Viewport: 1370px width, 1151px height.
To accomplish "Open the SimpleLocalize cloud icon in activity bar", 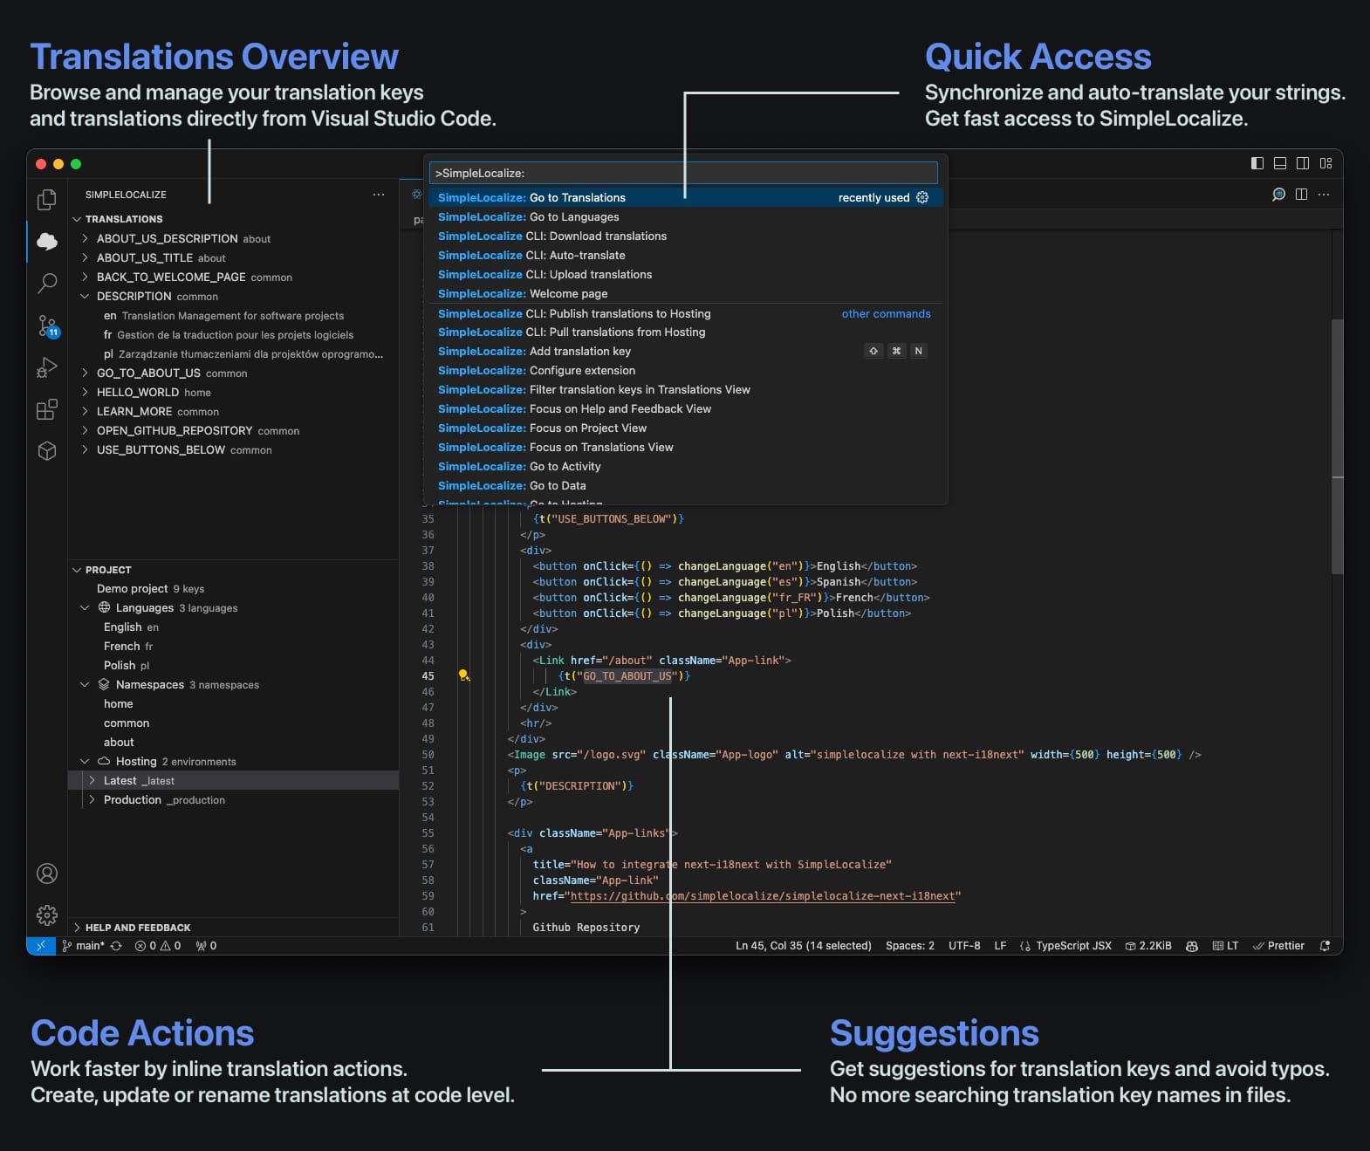I will coord(47,241).
